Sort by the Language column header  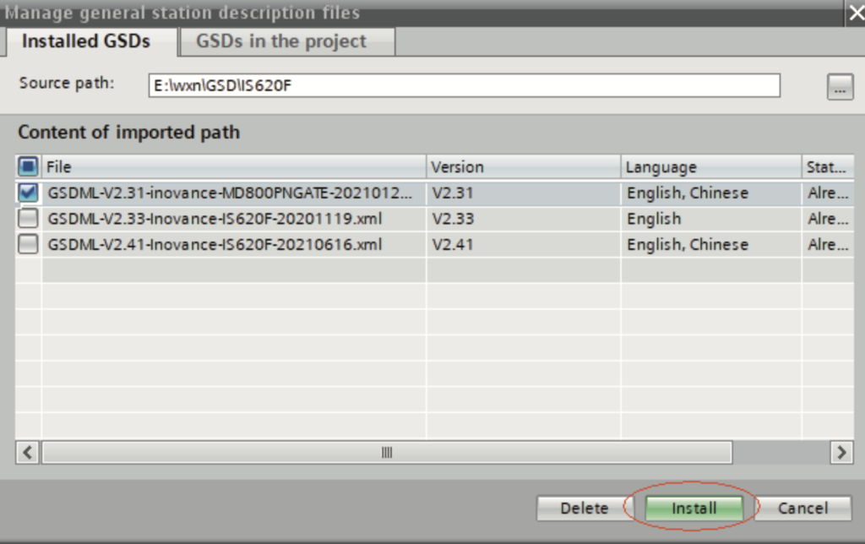(x=710, y=167)
